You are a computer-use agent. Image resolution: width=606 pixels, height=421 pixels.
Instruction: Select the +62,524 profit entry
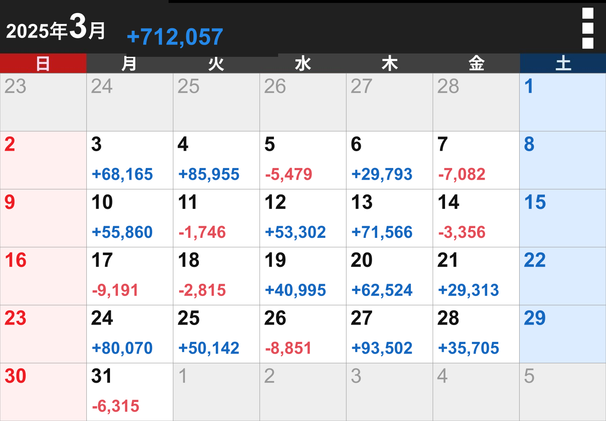(x=382, y=290)
